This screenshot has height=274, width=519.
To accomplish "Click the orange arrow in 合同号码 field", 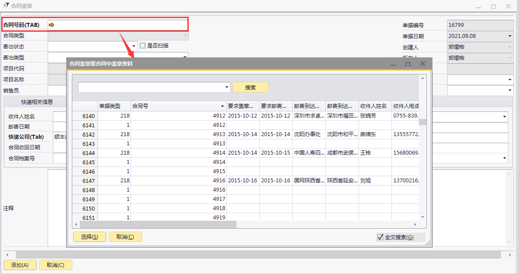I will click(x=52, y=25).
